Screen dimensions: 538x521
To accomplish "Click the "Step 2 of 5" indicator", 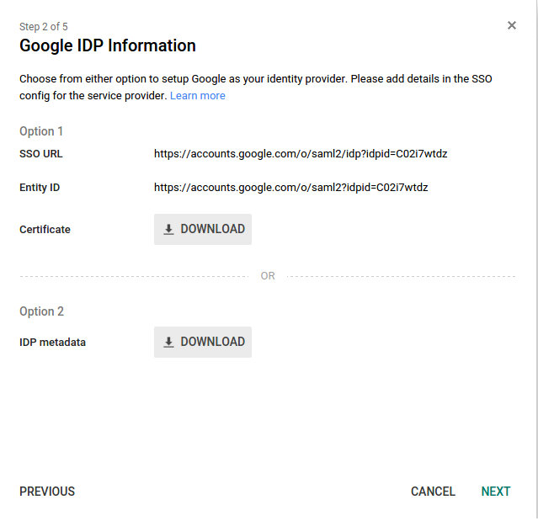I will (44, 27).
